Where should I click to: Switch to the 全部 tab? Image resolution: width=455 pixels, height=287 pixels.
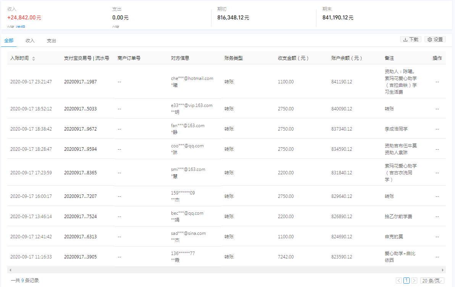tap(9, 41)
